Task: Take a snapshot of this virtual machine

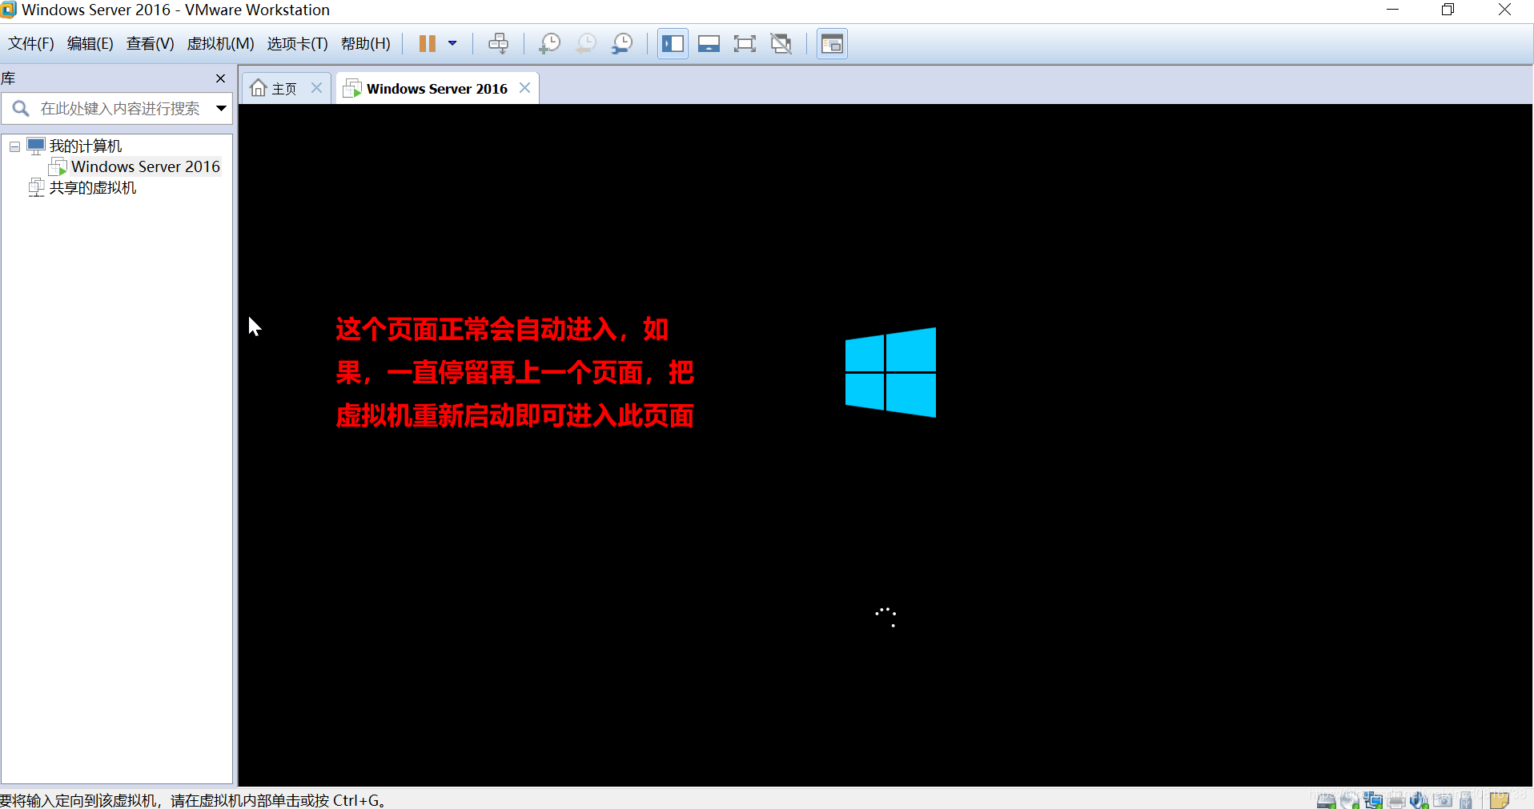Action: click(549, 43)
